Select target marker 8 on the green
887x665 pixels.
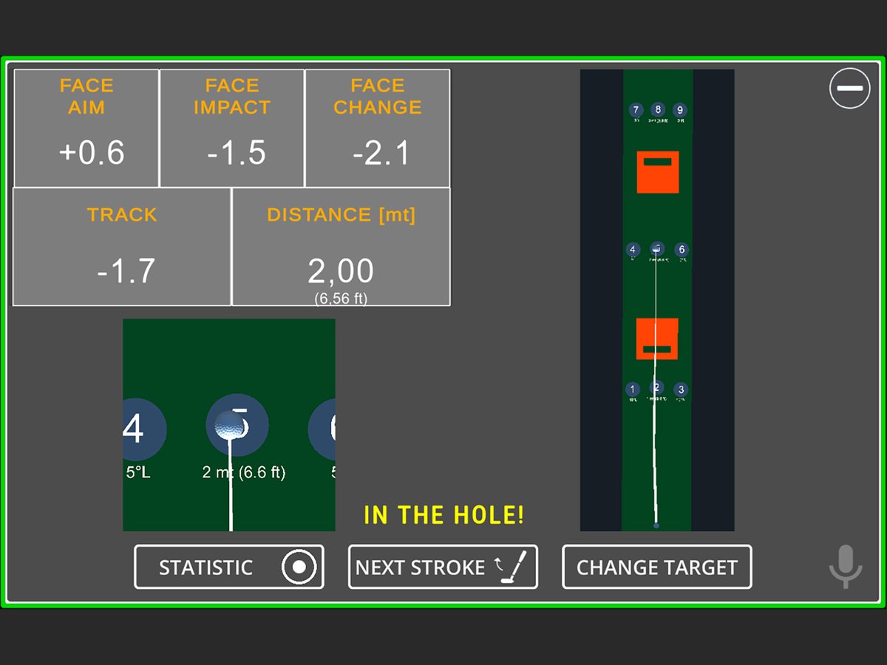658,109
